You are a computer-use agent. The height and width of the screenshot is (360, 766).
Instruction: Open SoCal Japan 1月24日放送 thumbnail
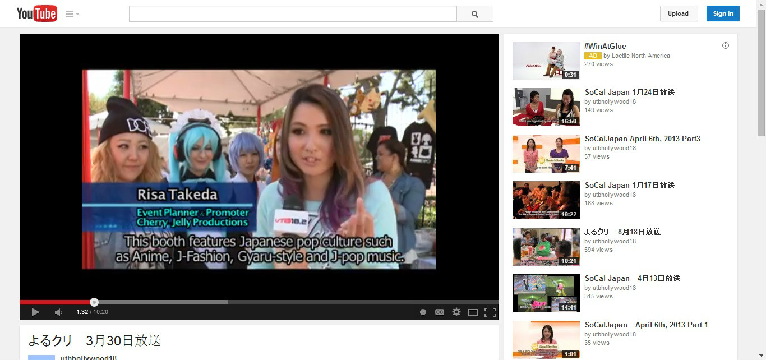(546, 107)
